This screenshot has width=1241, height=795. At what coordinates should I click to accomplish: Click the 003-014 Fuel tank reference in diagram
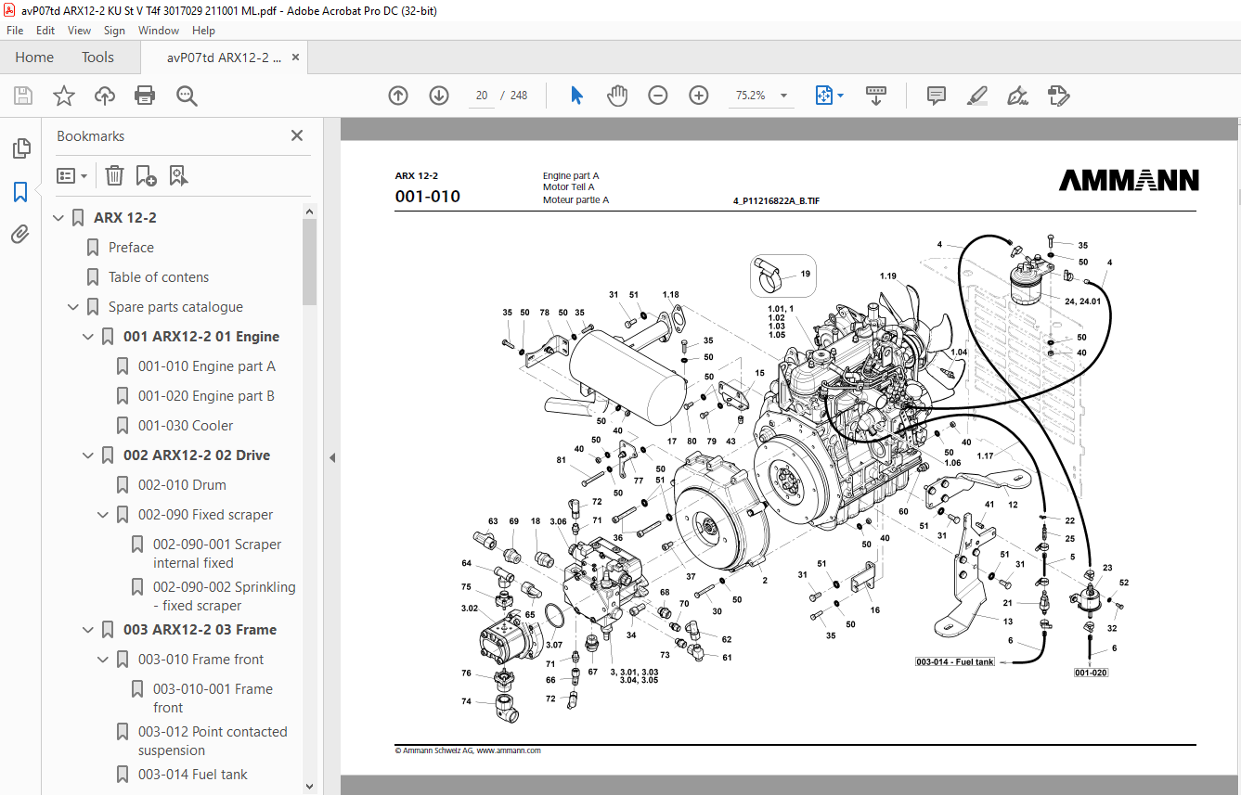point(955,662)
